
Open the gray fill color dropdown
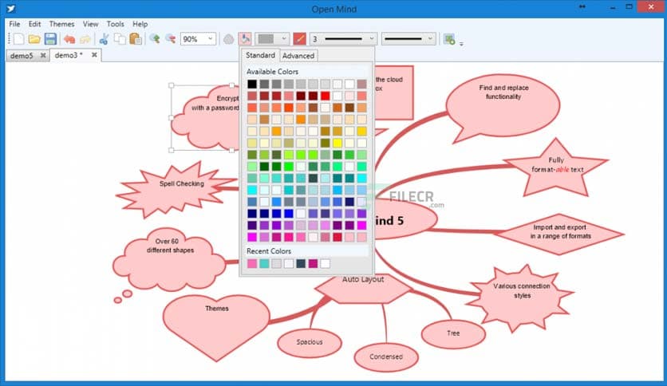284,39
